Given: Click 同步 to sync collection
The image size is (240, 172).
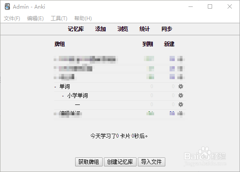Looking at the screenshot, I should point(167,29).
